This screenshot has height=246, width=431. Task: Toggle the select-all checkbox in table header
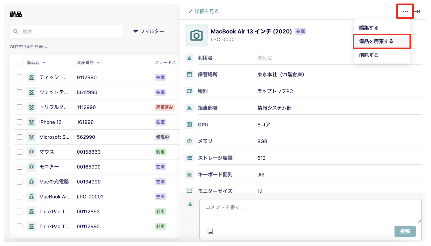tap(20, 63)
